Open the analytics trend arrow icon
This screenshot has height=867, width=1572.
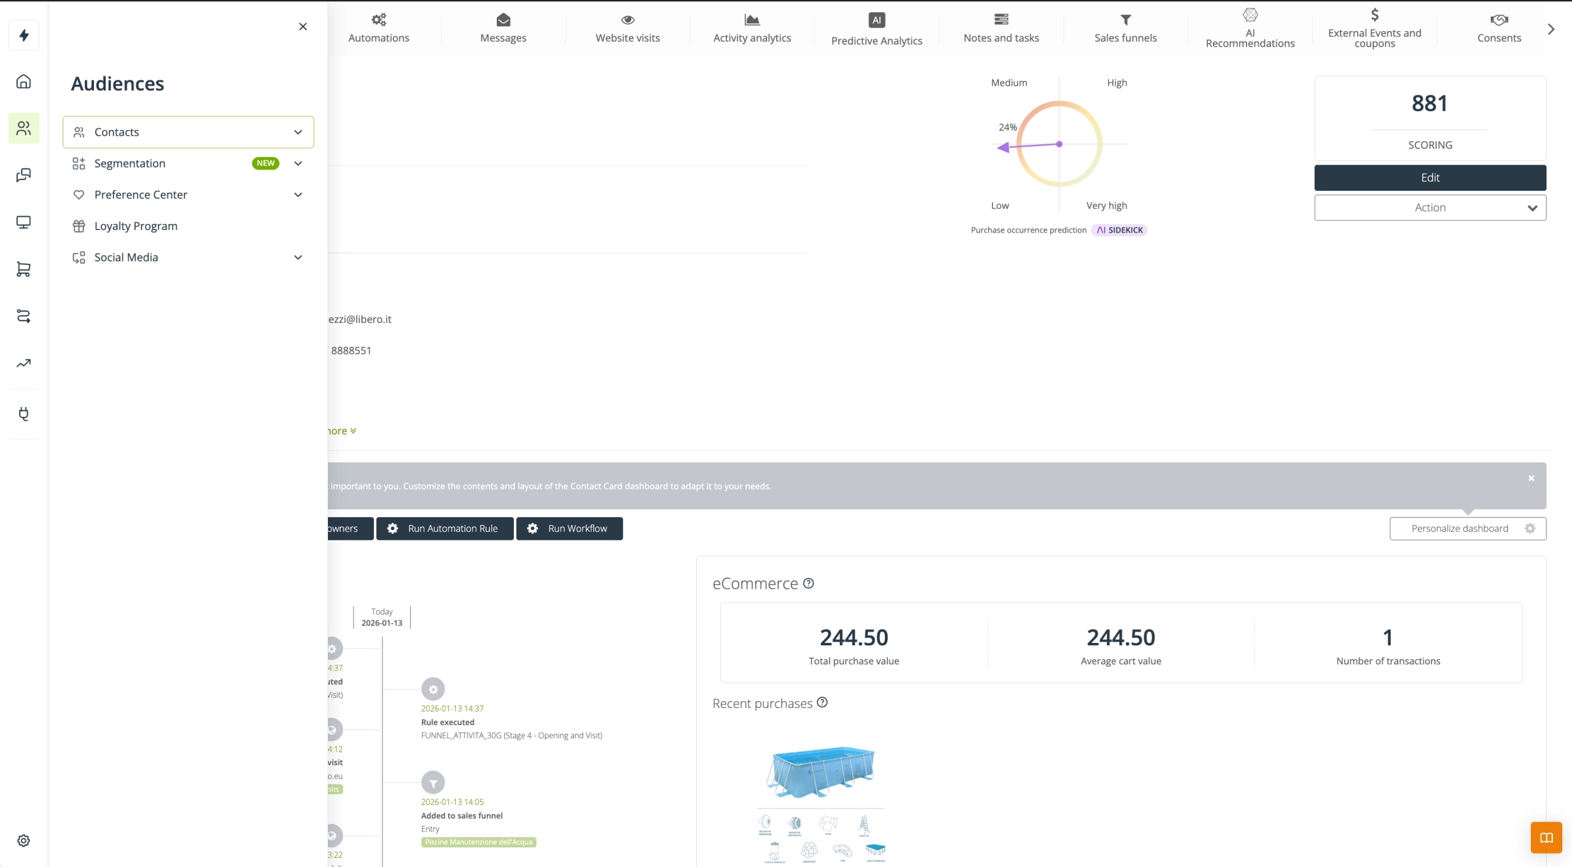pos(24,364)
